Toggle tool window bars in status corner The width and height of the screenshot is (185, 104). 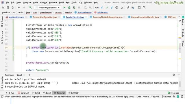coord(2,96)
